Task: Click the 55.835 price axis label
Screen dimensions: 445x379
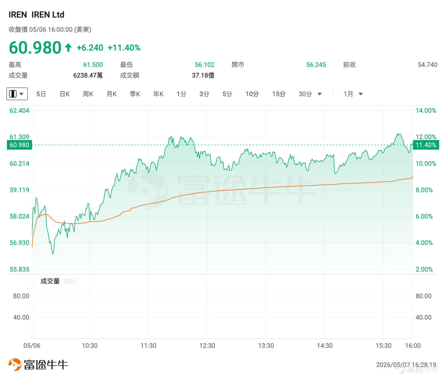Action: 19,269
